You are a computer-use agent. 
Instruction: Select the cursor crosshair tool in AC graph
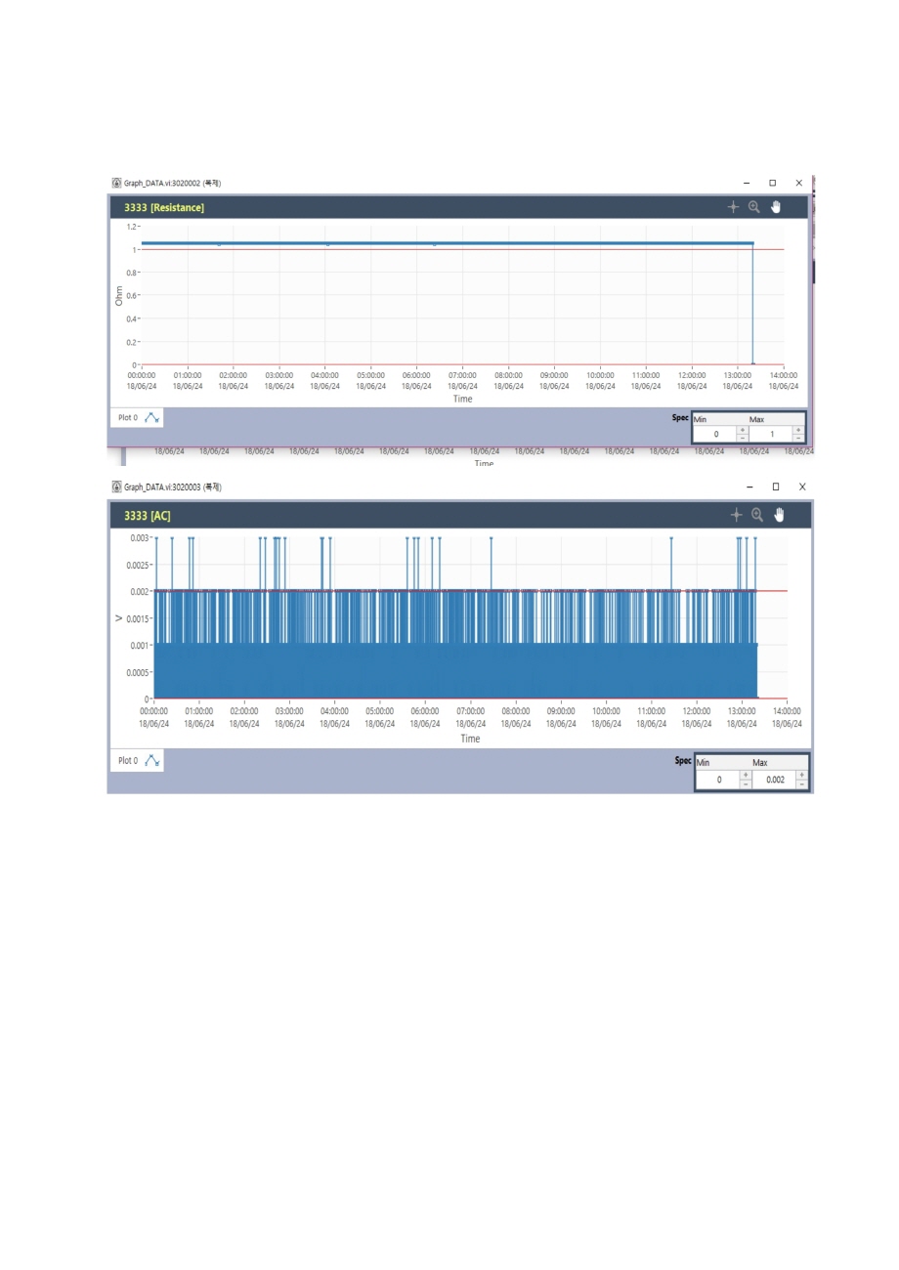[x=736, y=515]
